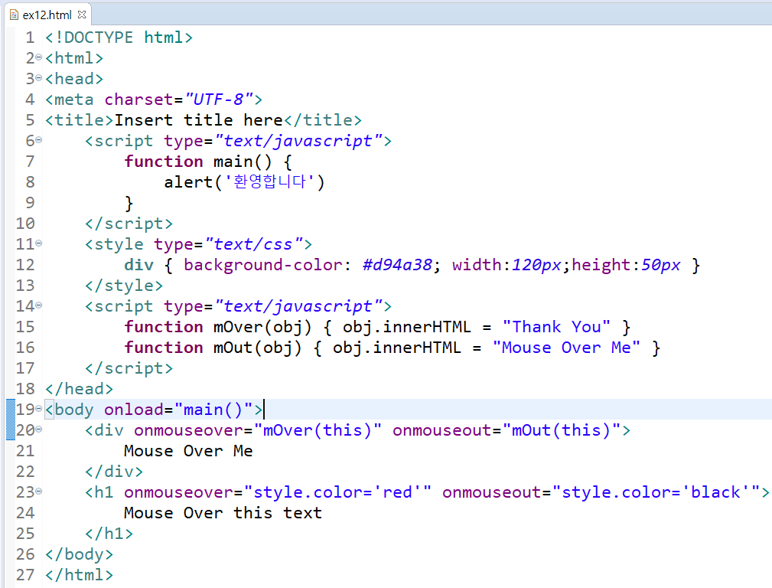The height and width of the screenshot is (588, 772).
Task: Click 'function mOut(obj)' text
Action: point(213,348)
